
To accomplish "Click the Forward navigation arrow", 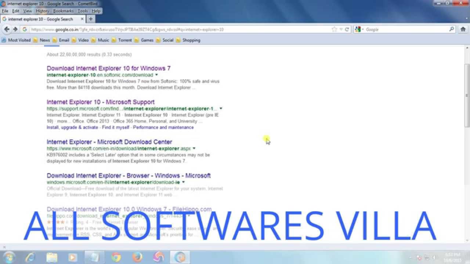I will click(15, 29).
